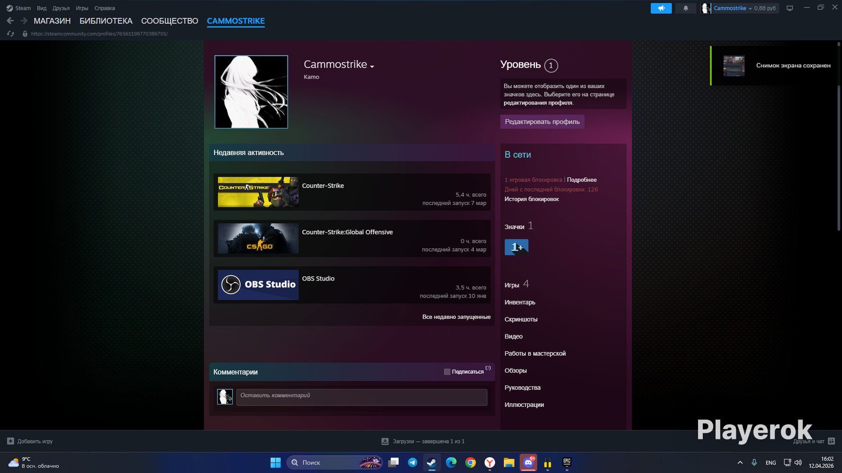
Task: Click the OBS Studio banner
Action: pos(258,285)
